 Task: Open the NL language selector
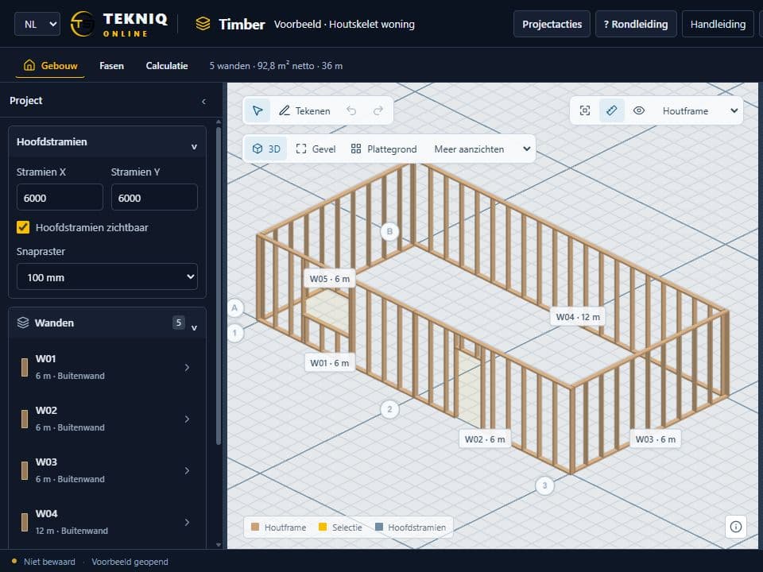click(37, 24)
